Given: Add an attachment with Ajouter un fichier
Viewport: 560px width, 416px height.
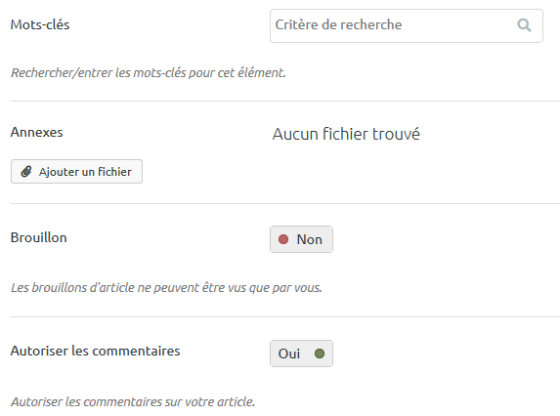Looking at the screenshot, I should [x=76, y=172].
